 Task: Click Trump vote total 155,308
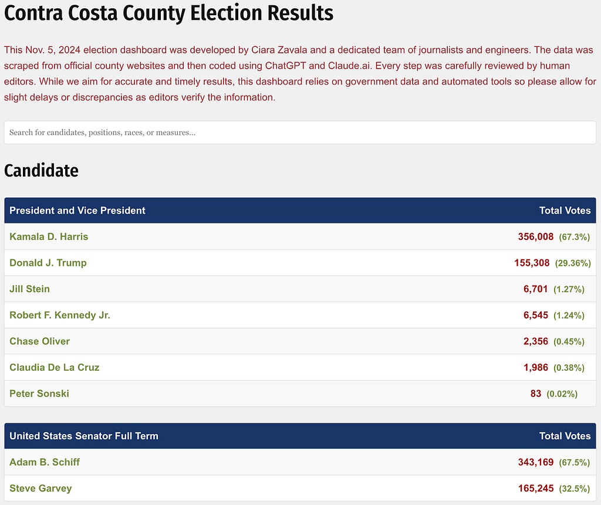pos(532,263)
